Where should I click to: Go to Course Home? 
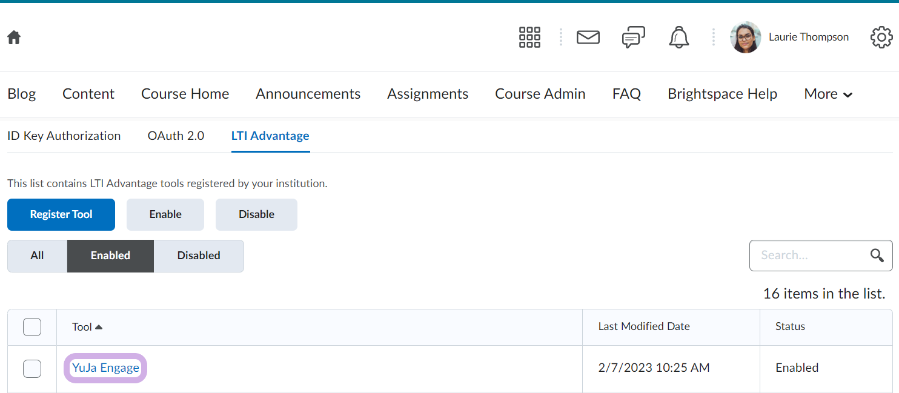click(x=185, y=94)
